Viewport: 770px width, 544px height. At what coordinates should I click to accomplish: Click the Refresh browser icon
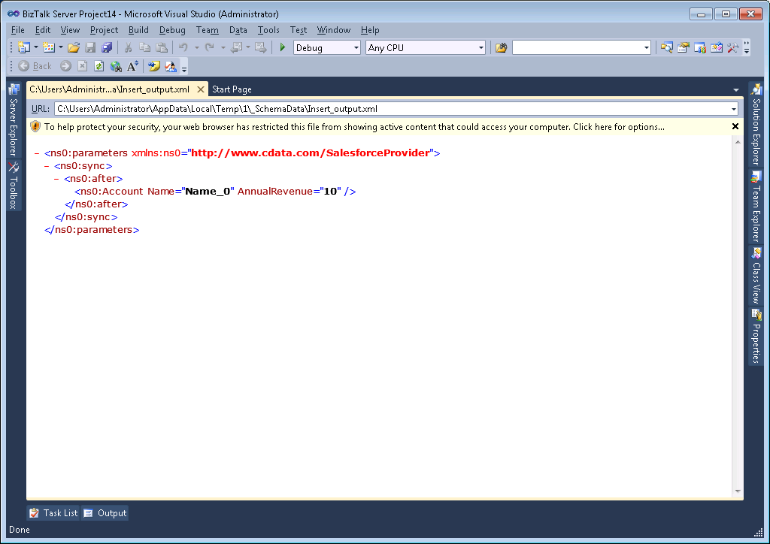point(99,66)
